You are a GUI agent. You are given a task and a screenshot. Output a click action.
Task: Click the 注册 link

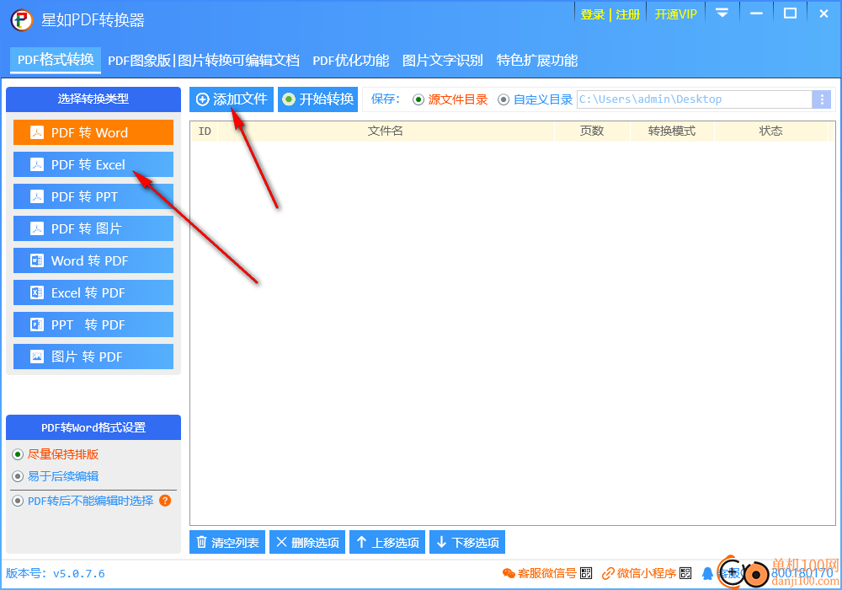(628, 14)
